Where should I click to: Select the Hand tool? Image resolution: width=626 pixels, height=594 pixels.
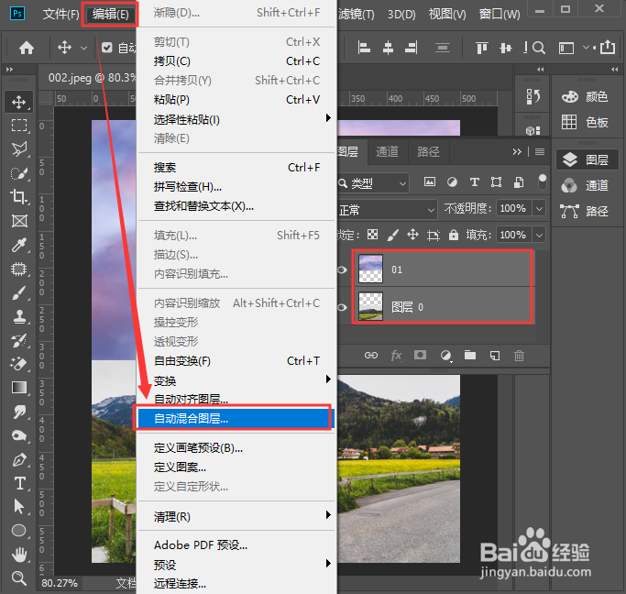click(x=18, y=554)
